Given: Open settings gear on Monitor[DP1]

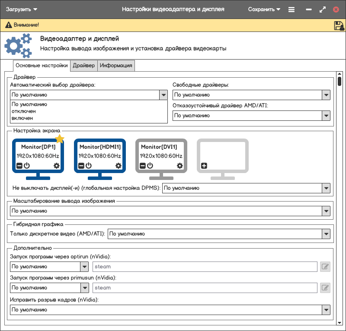Looking at the screenshot, I should tap(57, 166).
